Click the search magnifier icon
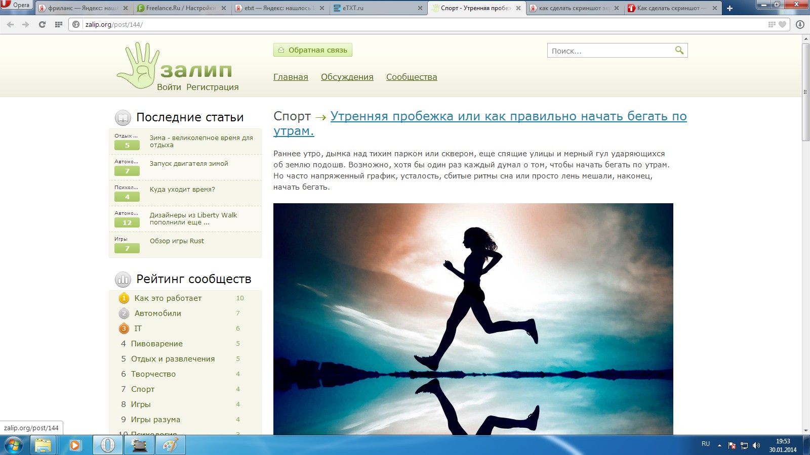This screenshot has width=810, height=455. pos(679,50)
